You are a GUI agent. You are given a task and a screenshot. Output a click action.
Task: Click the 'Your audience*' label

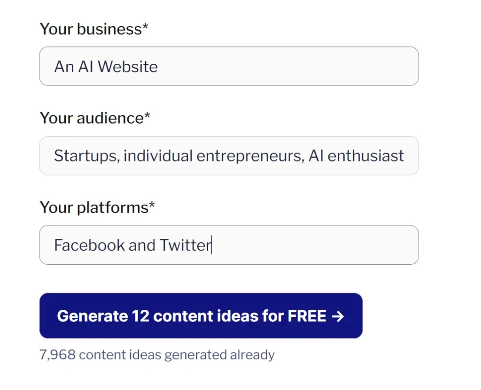pyautogui.click(x=94, y=118)
